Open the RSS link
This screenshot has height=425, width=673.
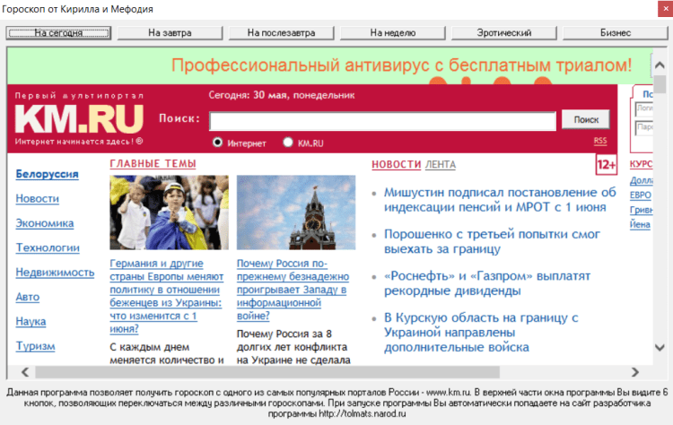600,141
